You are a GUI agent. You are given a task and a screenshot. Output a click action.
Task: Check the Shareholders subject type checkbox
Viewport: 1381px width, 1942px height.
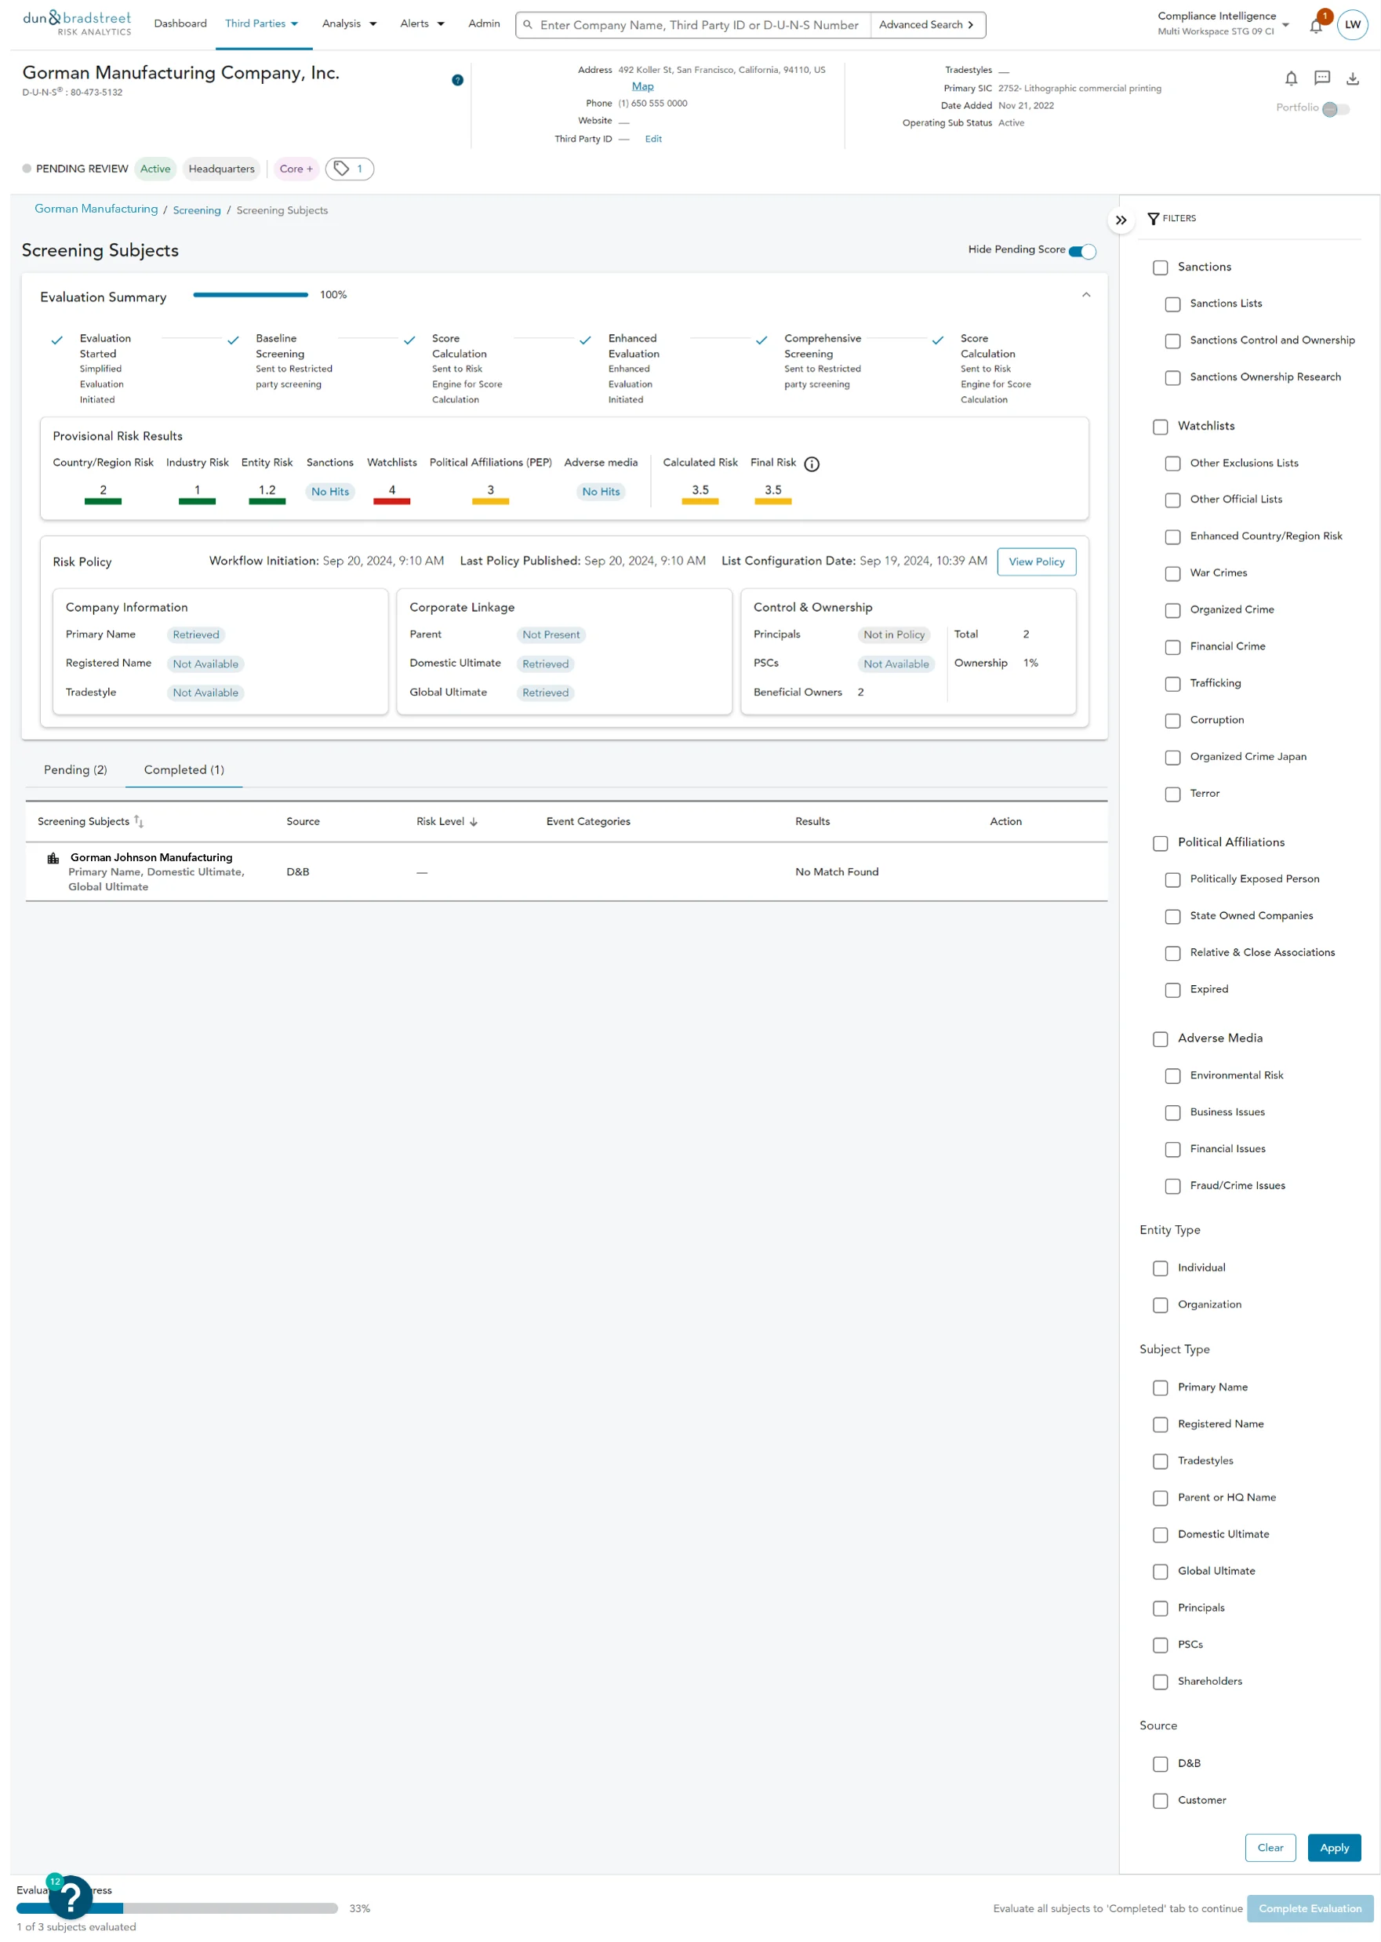[x=1160, y=1682]
